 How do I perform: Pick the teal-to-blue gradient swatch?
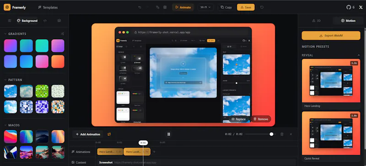click(x=27, y=46)
